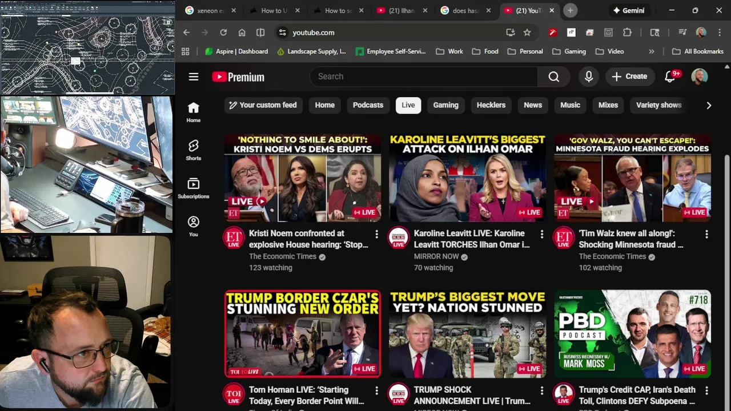731x411 pixels.
Task: Open the Extensions puzzle icon
Action: tap(627, 33)
